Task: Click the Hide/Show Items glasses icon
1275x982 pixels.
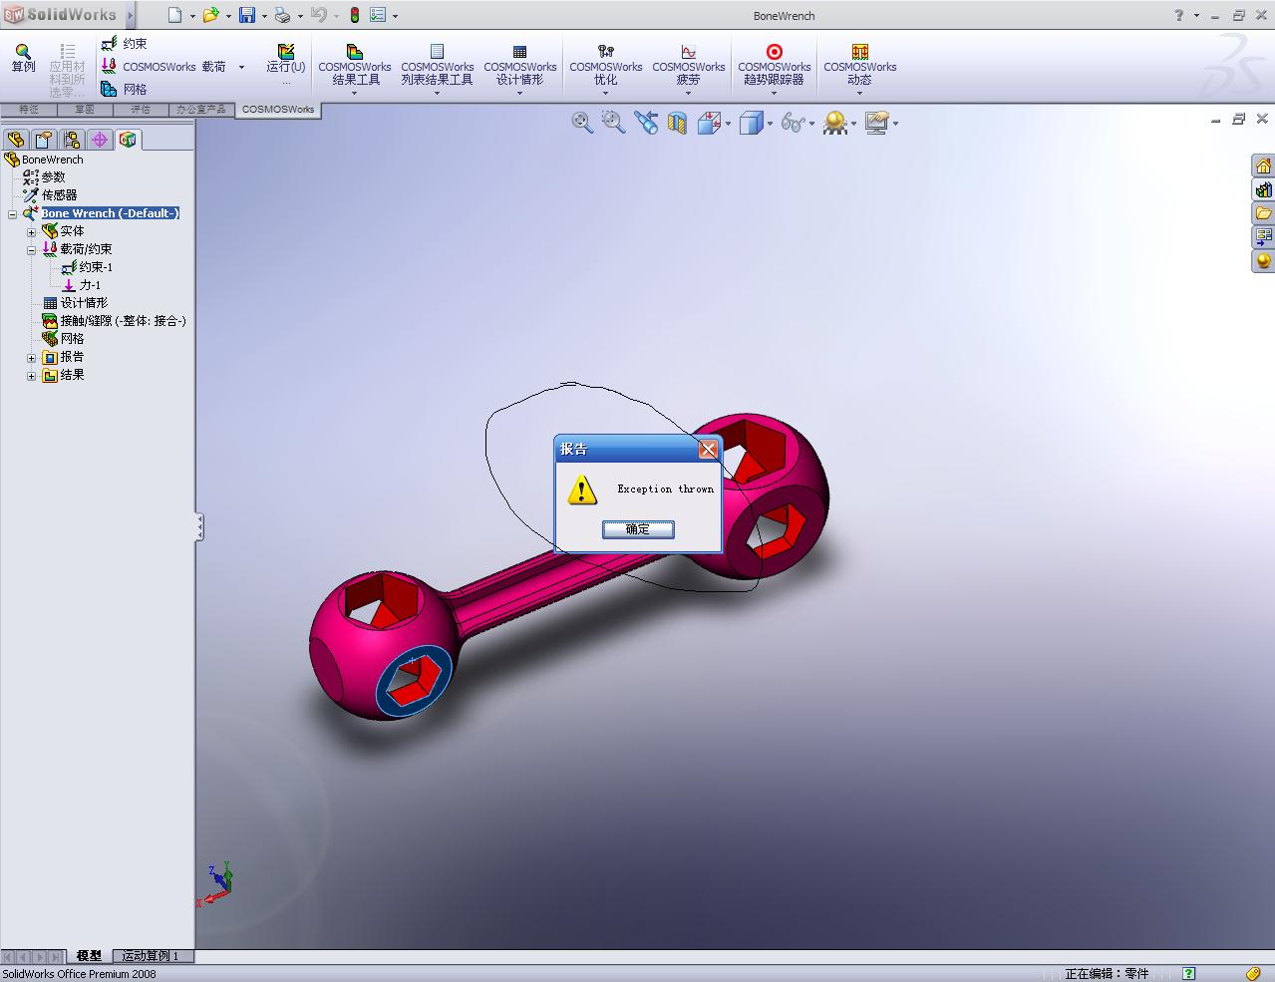Action: 794,123
